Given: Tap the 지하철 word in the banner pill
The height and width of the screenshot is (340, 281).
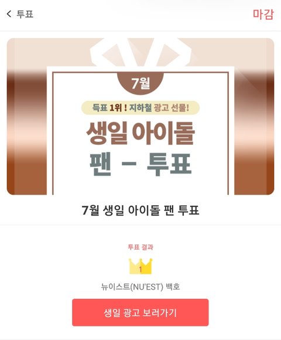Looking at the screenshot, I should click(x=140, y=108).
